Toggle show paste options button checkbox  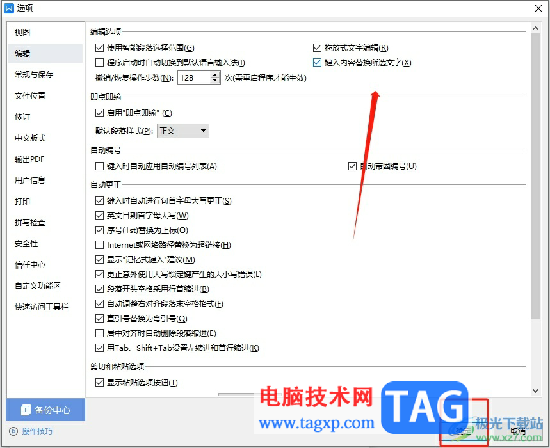100,383
